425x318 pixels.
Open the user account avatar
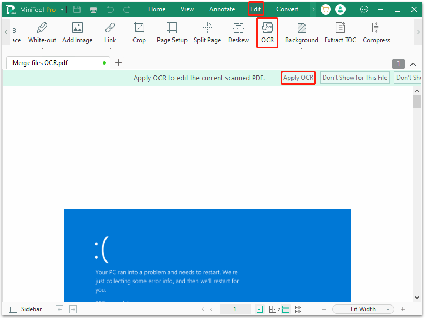click(340, 9)
